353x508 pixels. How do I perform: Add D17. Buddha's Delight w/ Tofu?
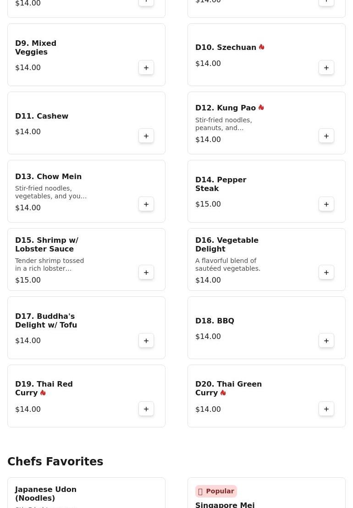click(146, 341)
